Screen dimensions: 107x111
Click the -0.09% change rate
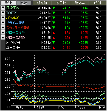(83, 28)
